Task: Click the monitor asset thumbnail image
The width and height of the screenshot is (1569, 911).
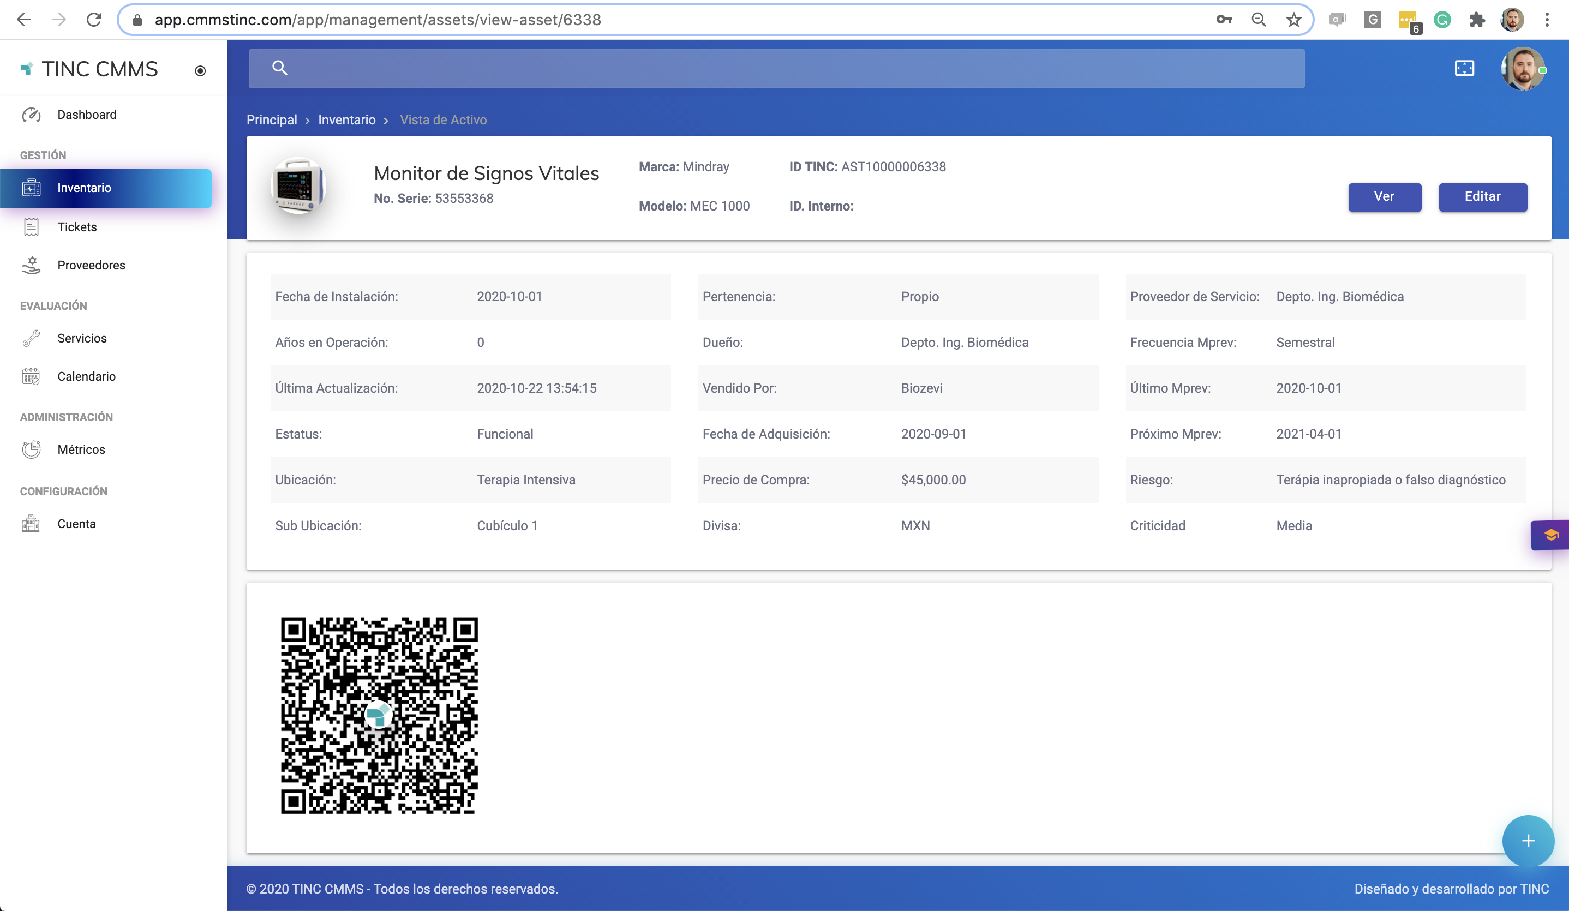Action: pyautogui.click(x=298, y=185)
